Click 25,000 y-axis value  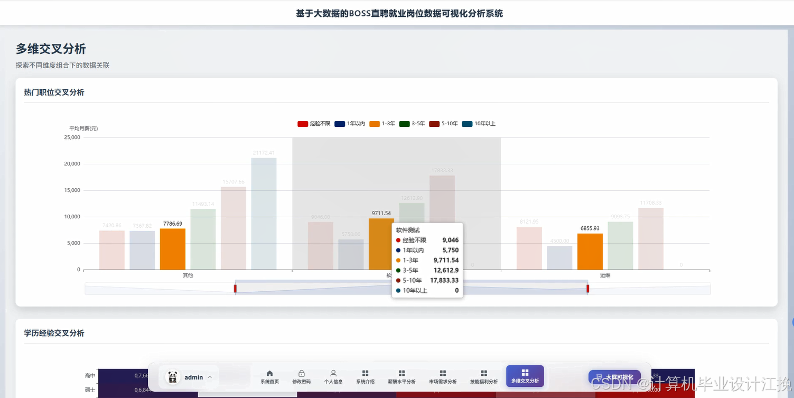point(71,137)
